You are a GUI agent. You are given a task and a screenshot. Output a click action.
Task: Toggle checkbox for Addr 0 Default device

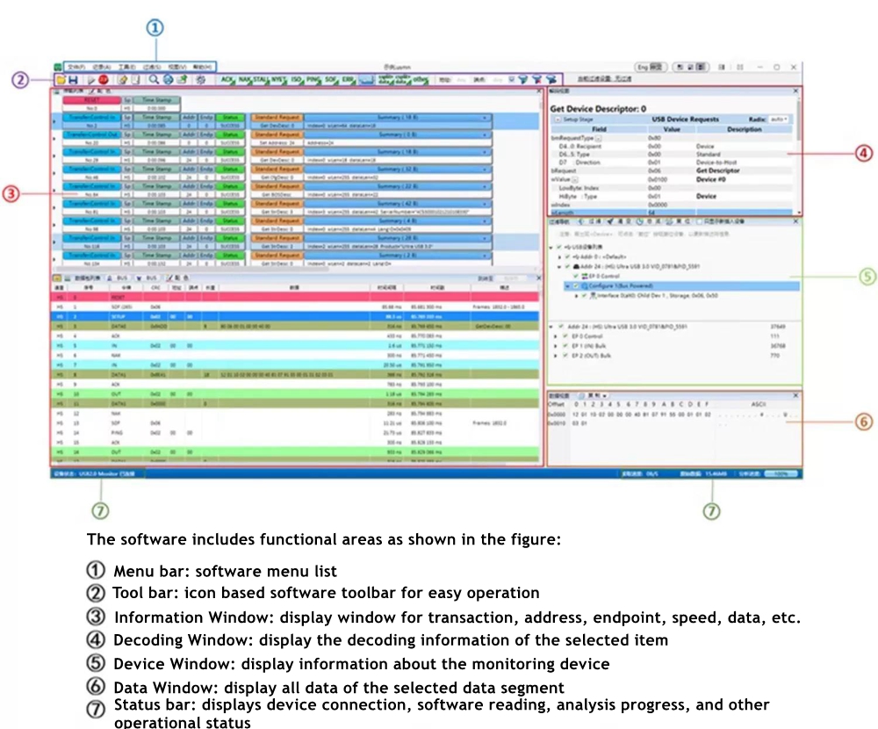(568, 256)
